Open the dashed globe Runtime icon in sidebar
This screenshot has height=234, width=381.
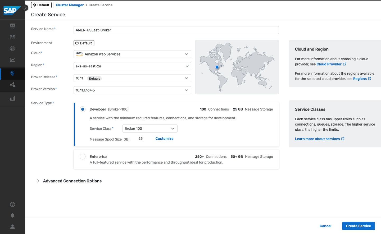12,48
